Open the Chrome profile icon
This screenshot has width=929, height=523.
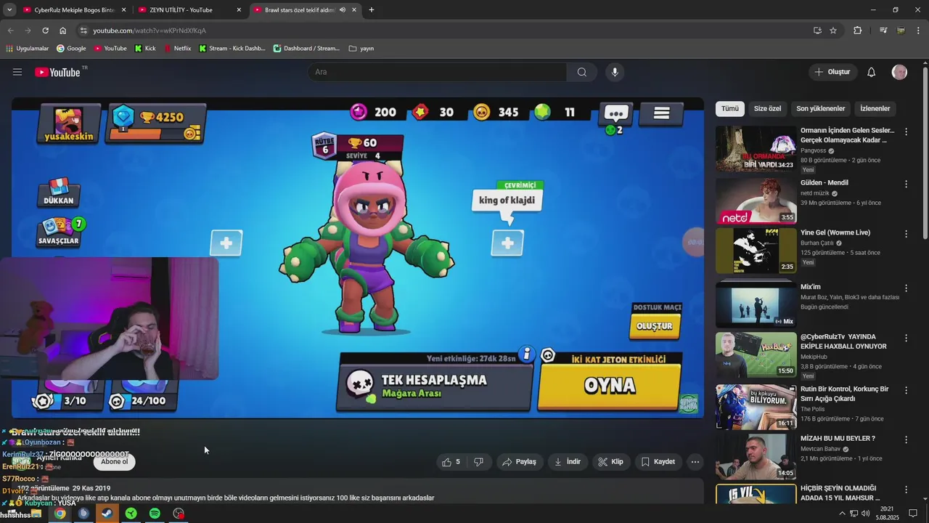(901, 31)
